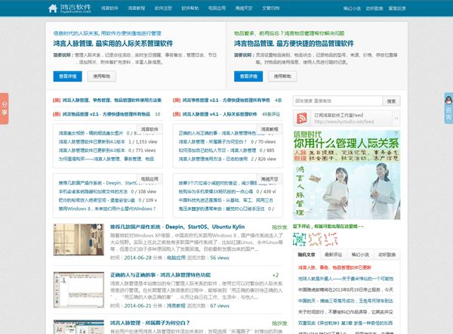The image size is (453, 334).
Task: Open list item 禁用Windows 8 article
Action: pyautogui.click(x=107, y=209)
